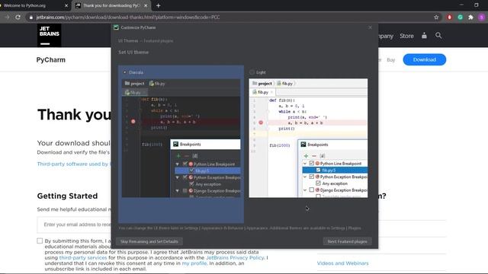
Task: View site info via the lock icon
Action: 30,18
